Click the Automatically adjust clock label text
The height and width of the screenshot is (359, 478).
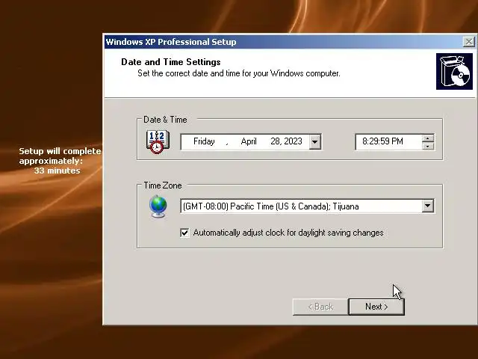click(x=288, y=233)
